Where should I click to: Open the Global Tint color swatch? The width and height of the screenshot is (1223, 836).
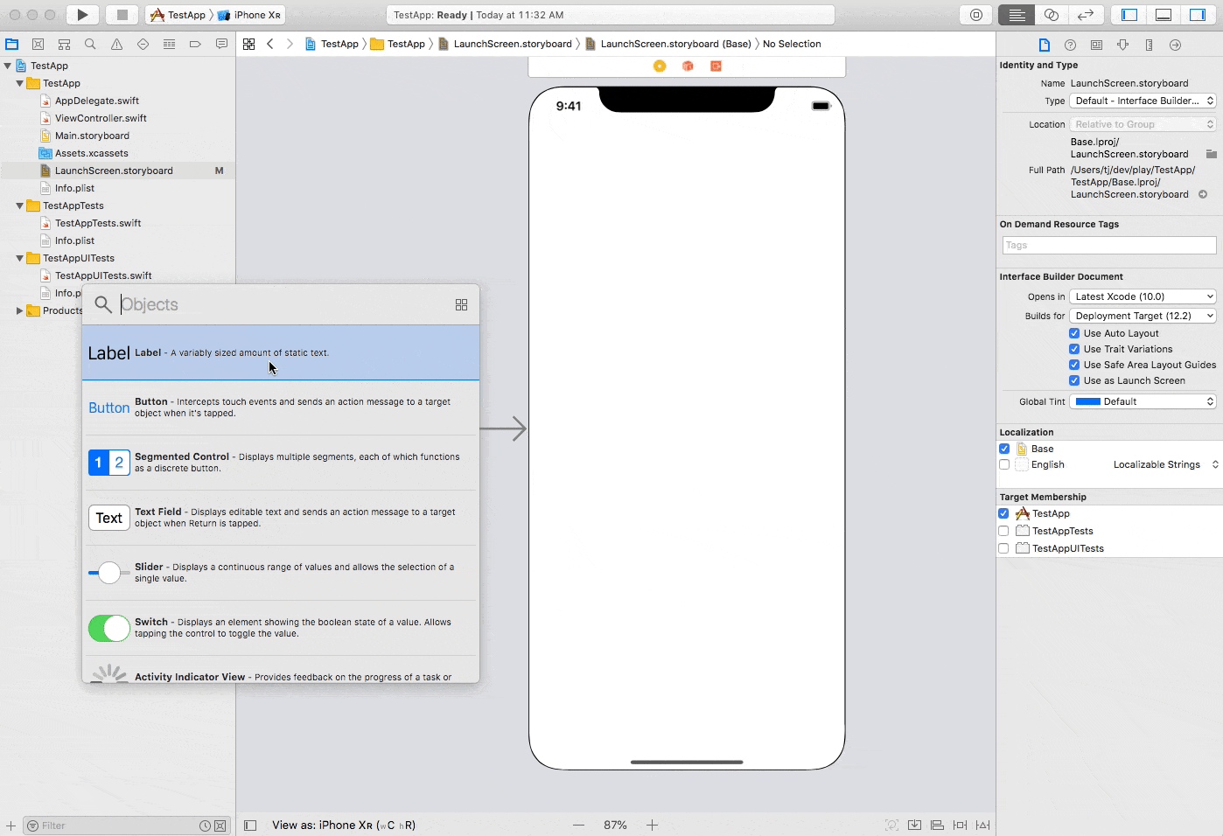tap(1087, 401)
